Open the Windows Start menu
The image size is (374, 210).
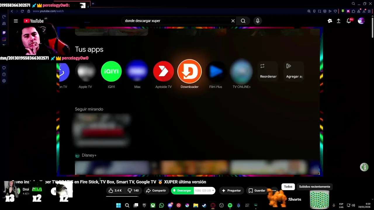(x=118, y=205)
